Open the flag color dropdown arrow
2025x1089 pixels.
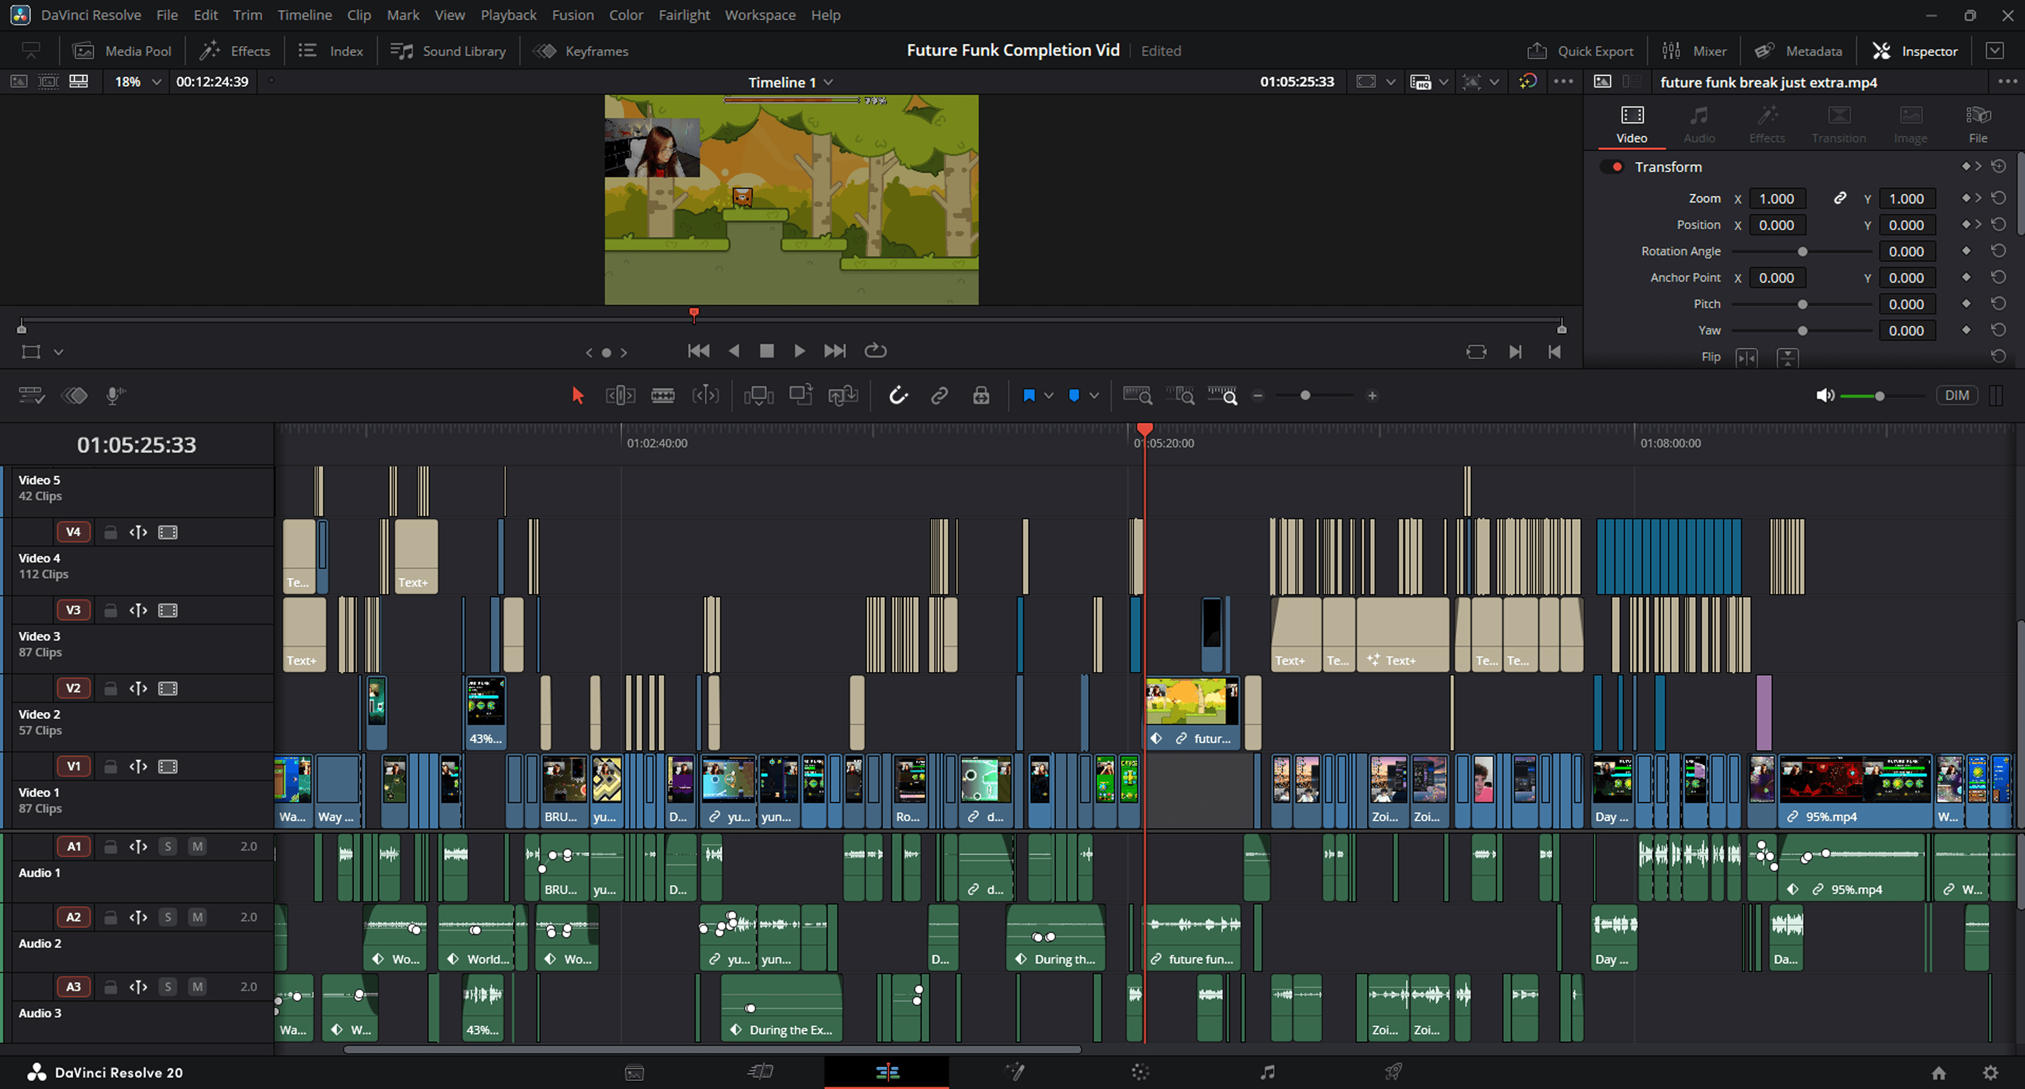tap(1049, 396)
